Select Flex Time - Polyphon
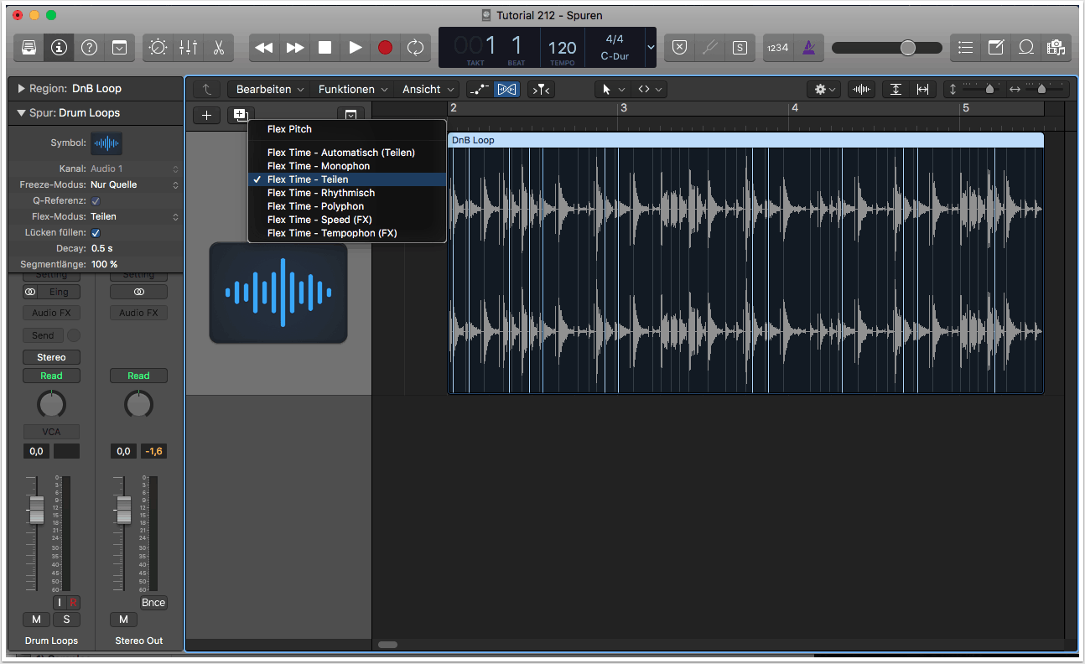The image size is (1085, 664). pos(315,206)
